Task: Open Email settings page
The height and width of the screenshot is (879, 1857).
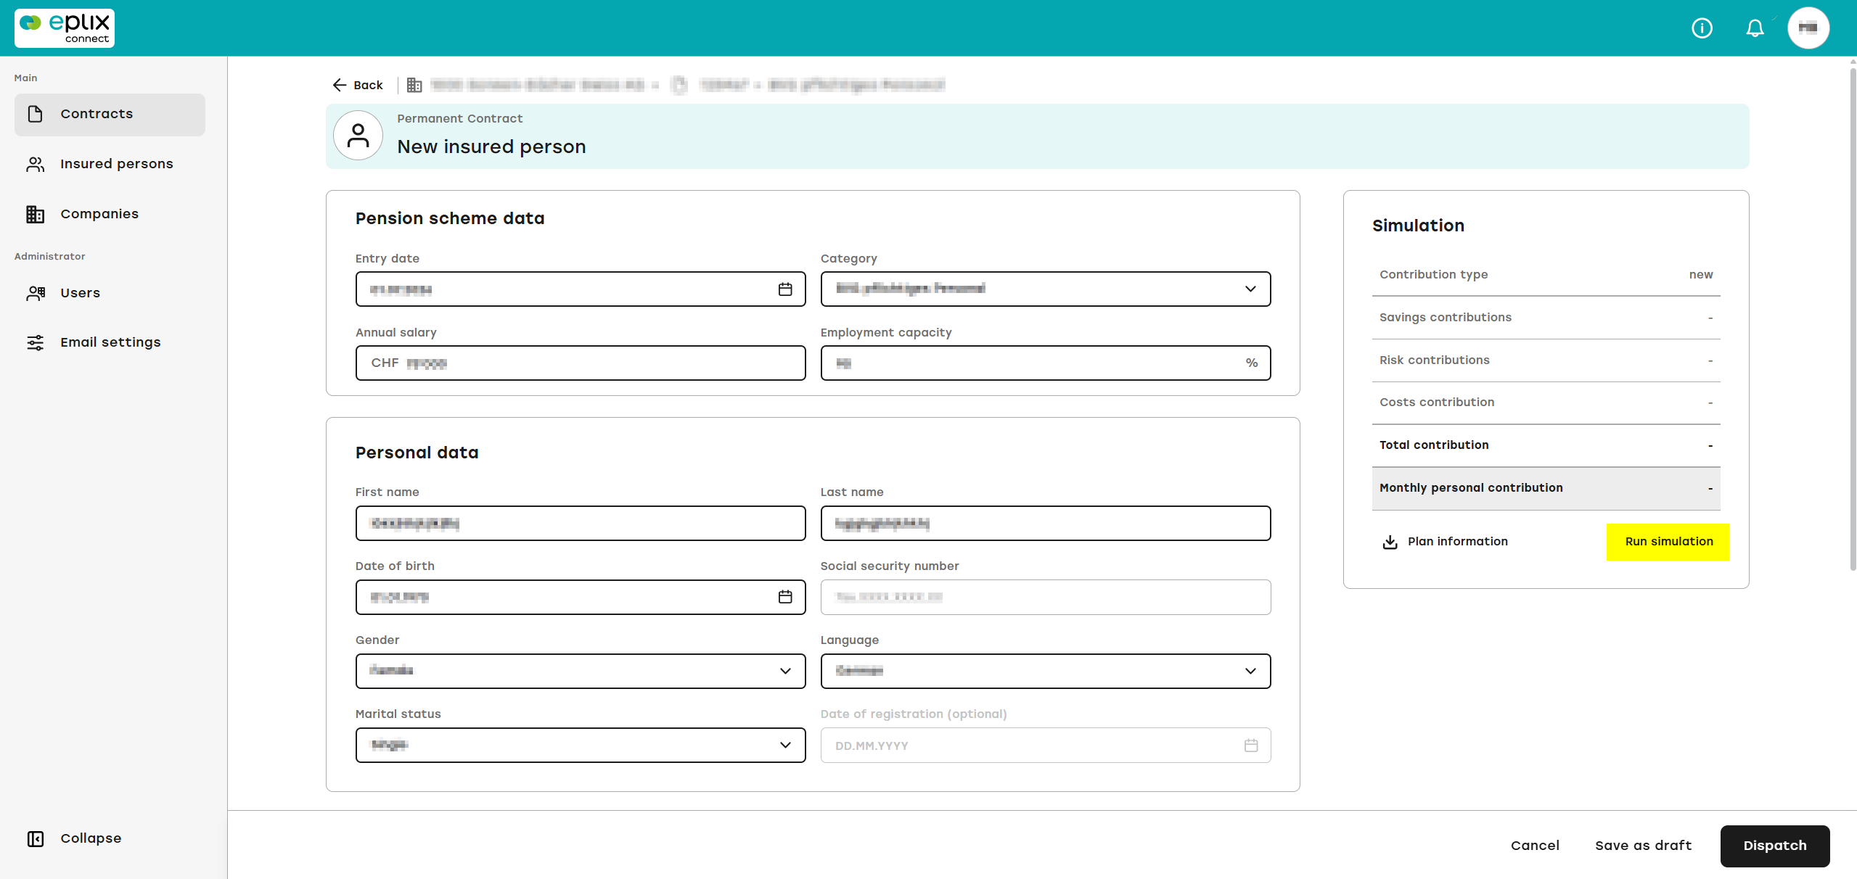Action: pyautogui.click(x=110, y=342)
